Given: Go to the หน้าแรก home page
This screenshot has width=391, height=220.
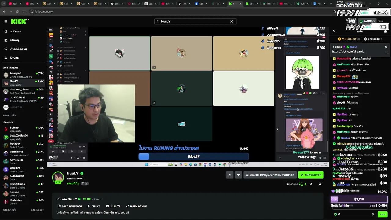Looking at the screenshot, I should (15, 31).
